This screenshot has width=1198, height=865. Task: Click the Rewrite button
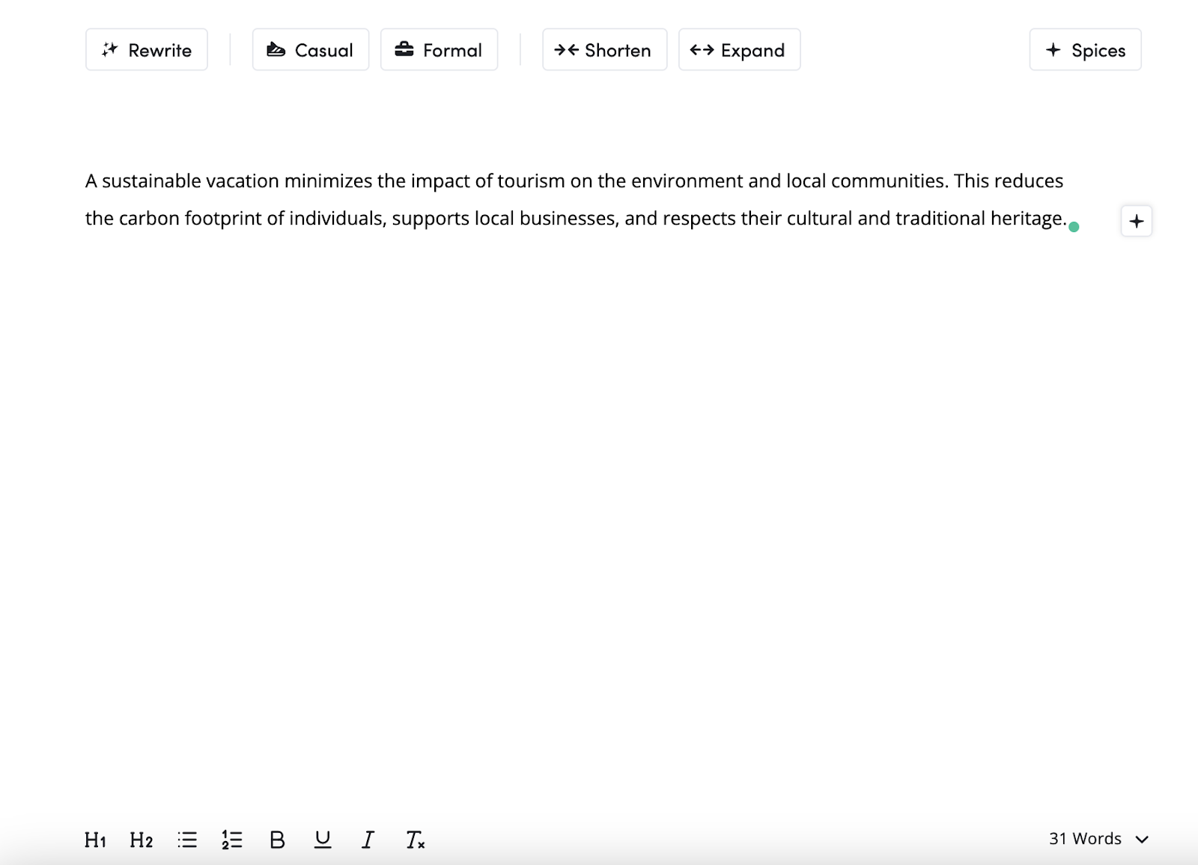coord(147,49)
